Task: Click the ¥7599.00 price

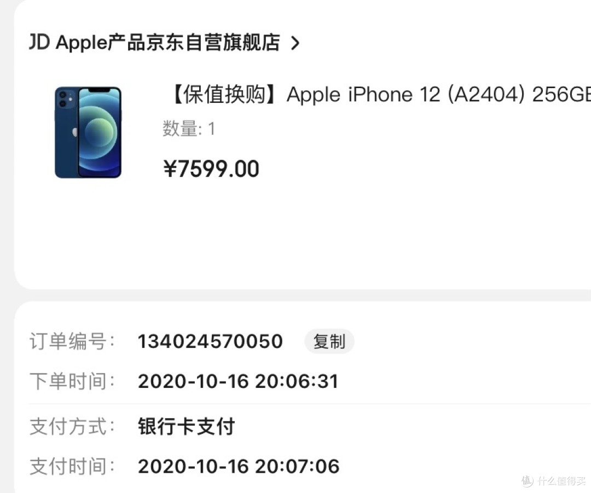Action: (x=211, y=169)
